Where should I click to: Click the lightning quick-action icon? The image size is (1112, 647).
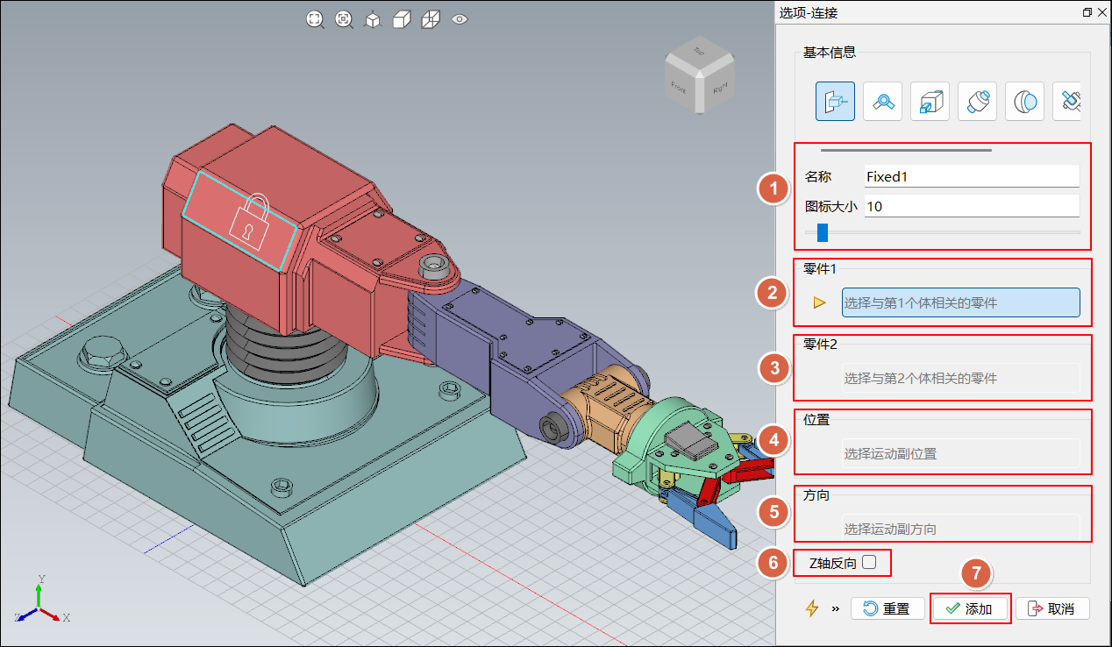coord(812,608)
